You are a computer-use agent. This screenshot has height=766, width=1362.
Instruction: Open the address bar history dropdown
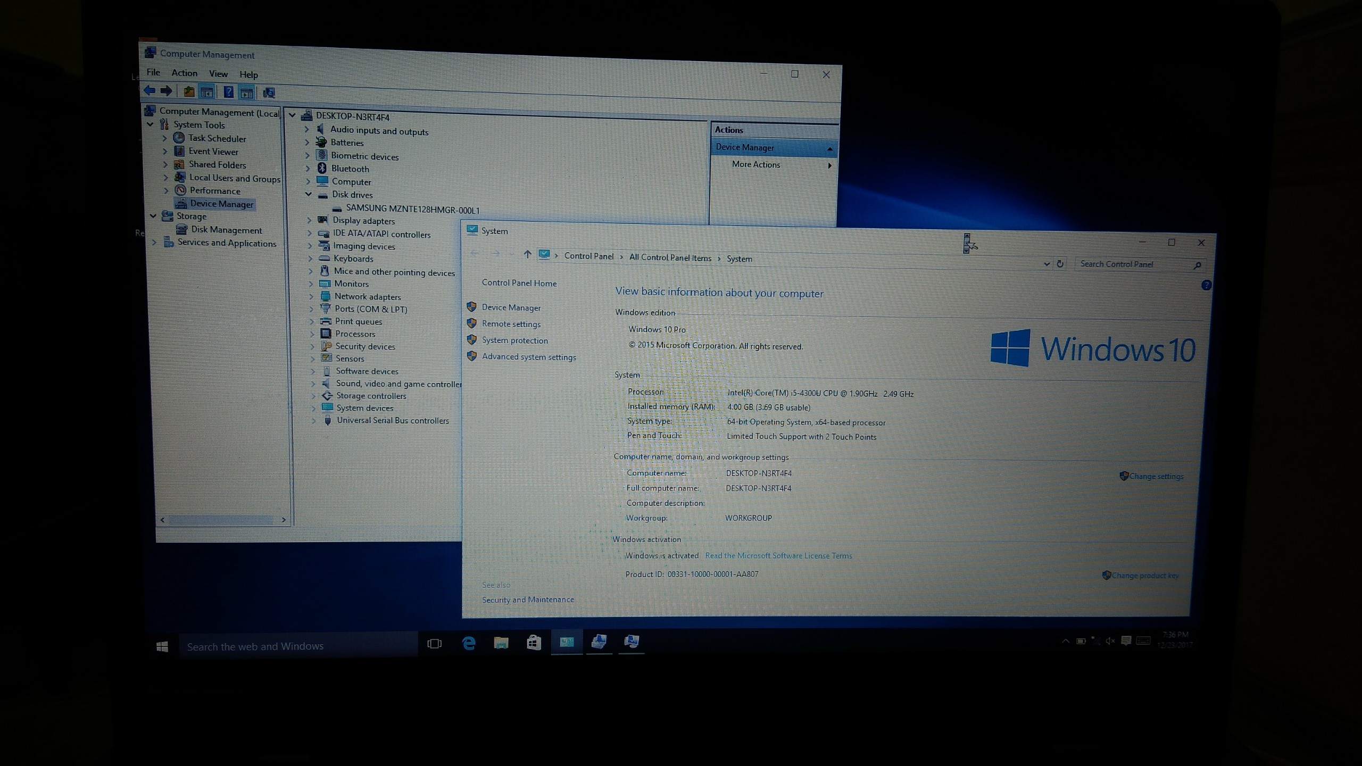pyautogui.click(x=1047, y=264)
